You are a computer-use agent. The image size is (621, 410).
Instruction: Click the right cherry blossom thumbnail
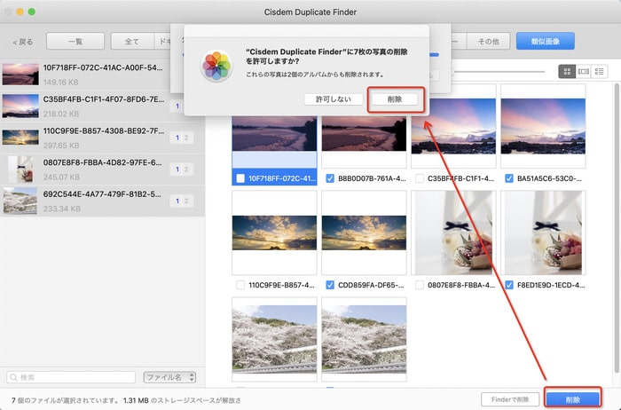[364, 339]
